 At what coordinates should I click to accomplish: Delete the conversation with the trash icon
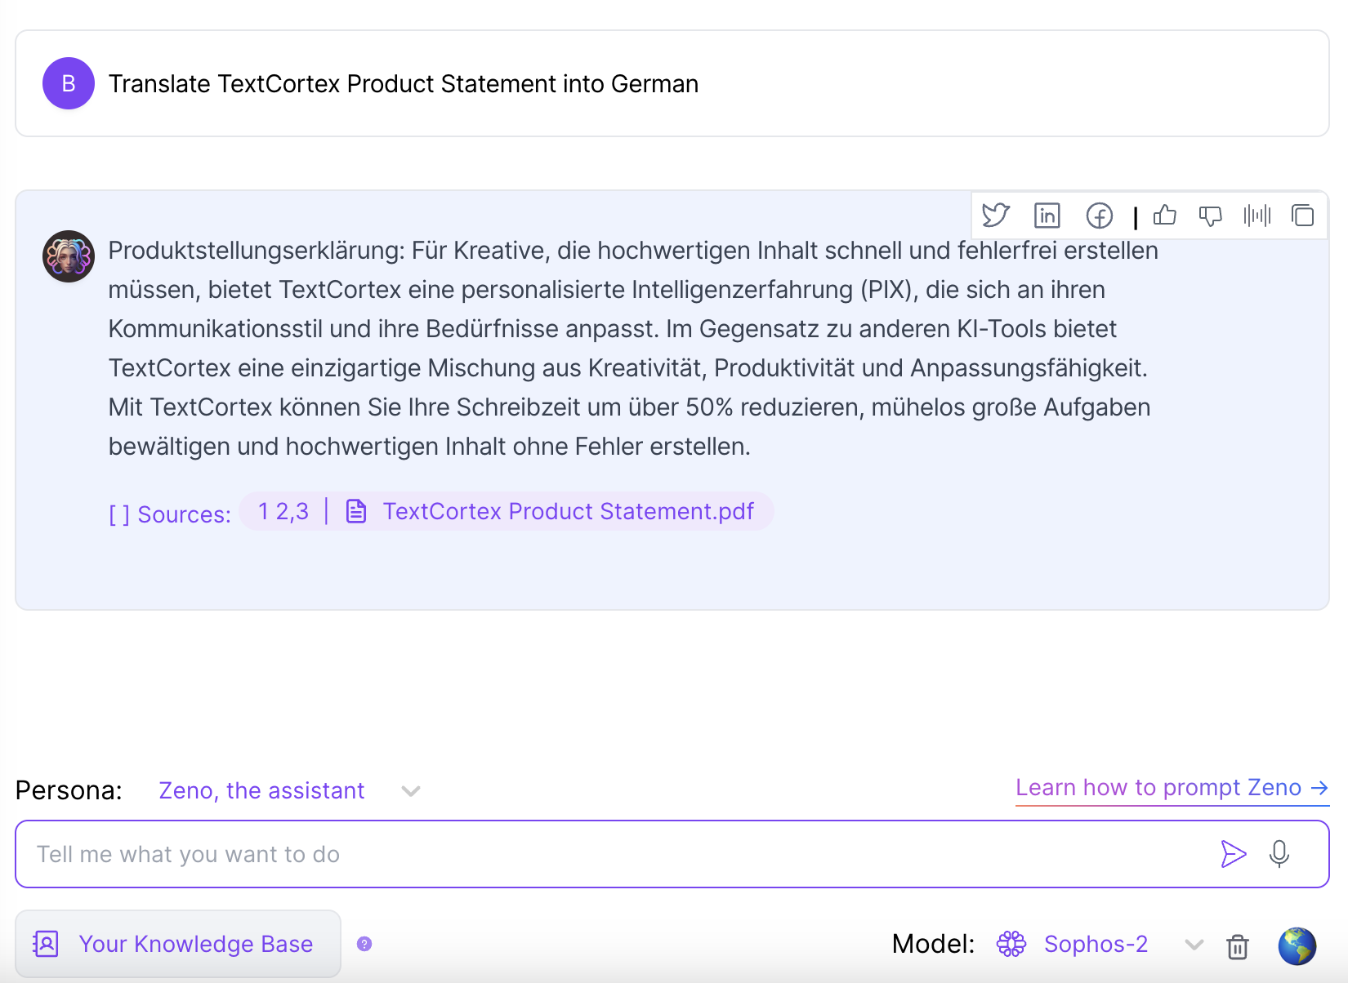[1238, 946]
